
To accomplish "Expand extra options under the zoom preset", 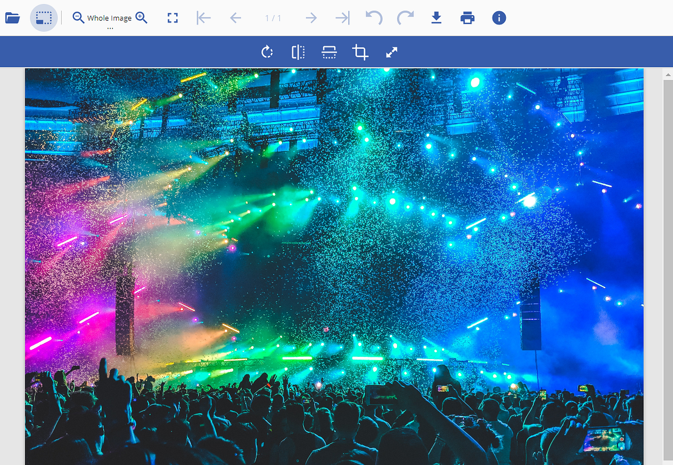I will (110, 26).
